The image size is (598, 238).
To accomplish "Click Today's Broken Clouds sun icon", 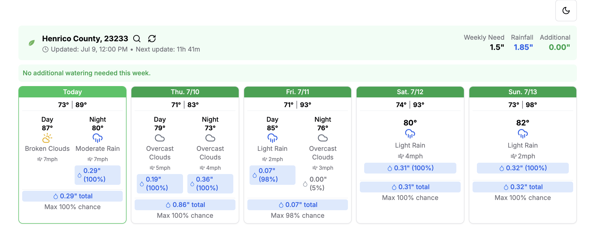I will click(47, 138).
